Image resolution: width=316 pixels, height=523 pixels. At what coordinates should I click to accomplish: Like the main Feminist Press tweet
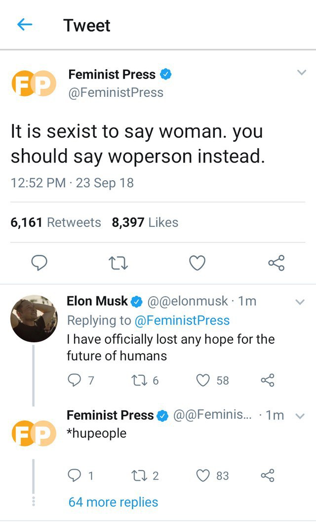click(197, 263)
